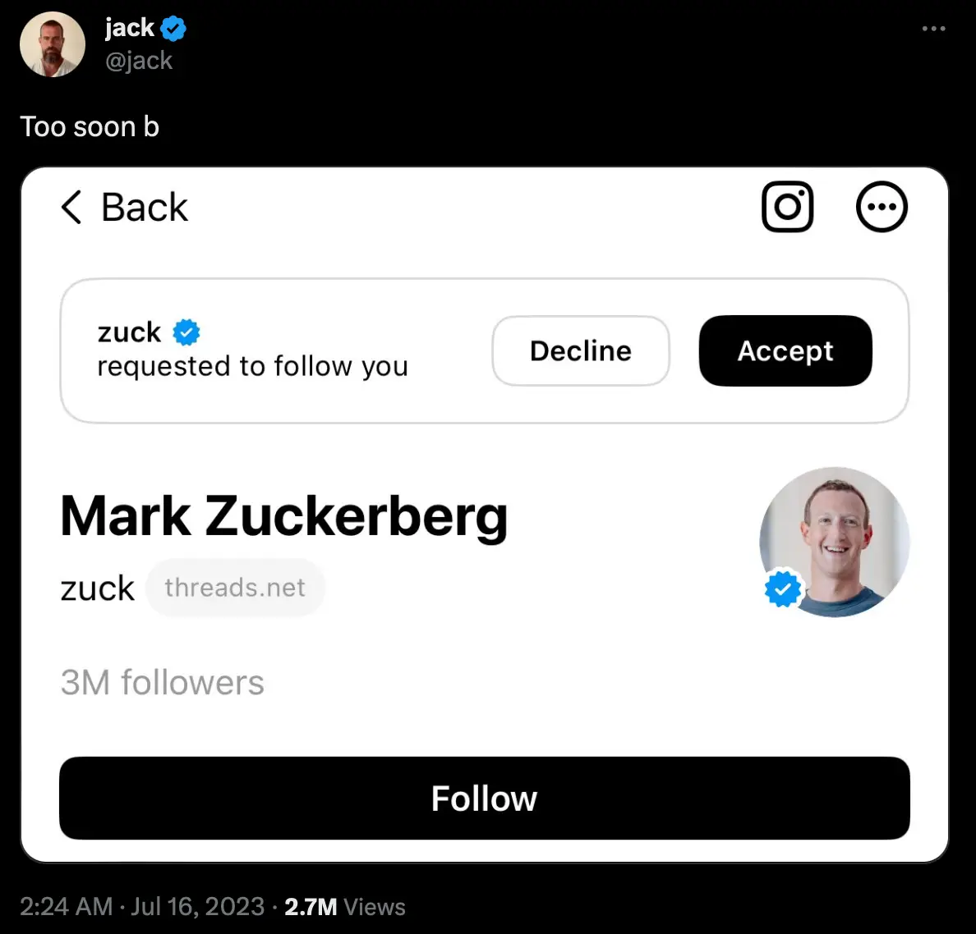Open the Instagram camera icon

[787, 207]
